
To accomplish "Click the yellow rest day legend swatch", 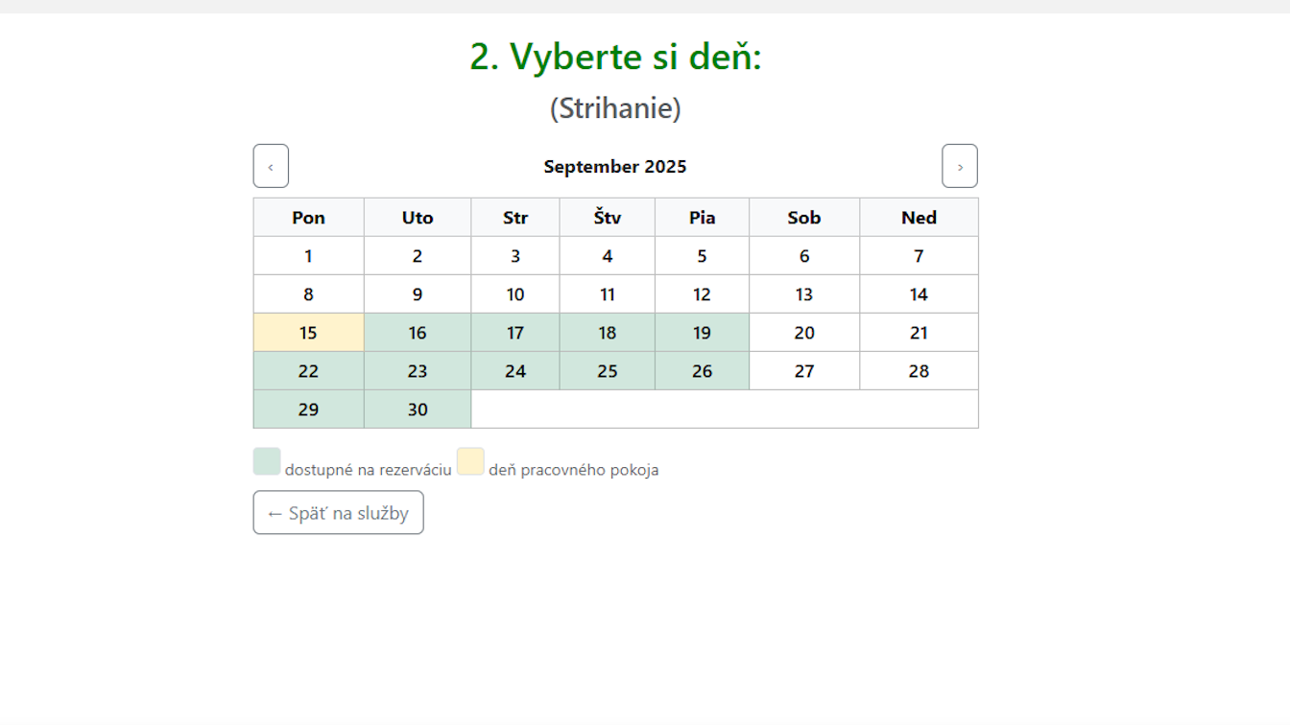I will [x=470, y=461].
